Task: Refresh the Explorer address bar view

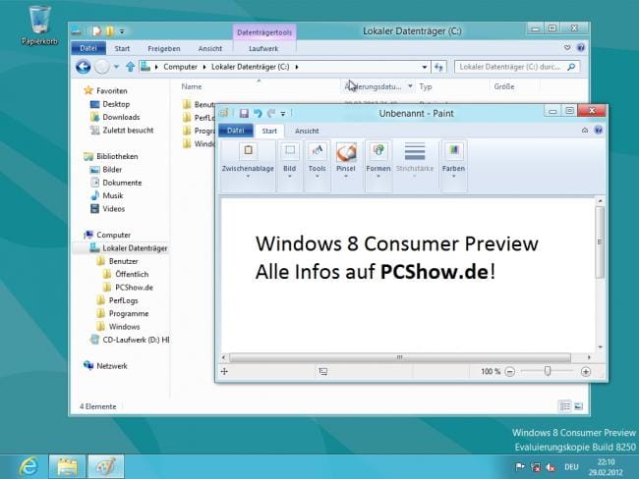Action: coord(438,67)
